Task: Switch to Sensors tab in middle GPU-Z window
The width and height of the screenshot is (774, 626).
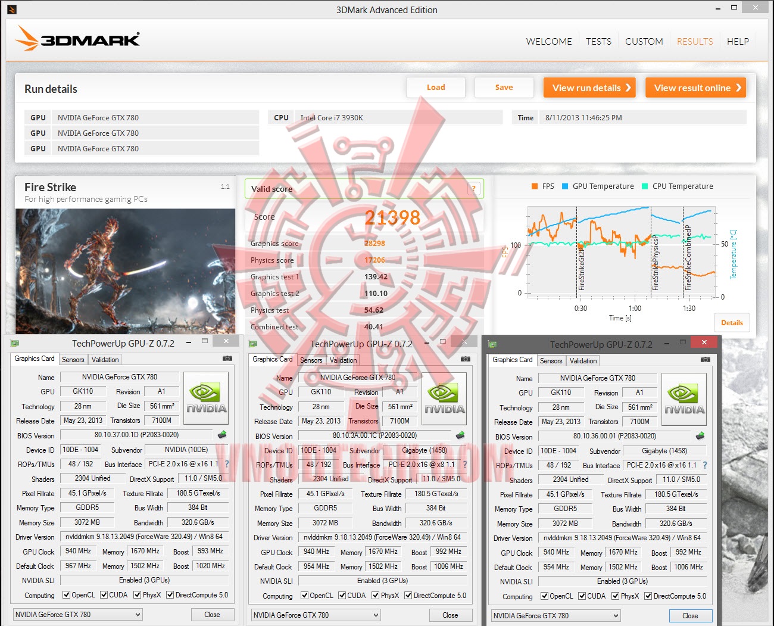Action: click(311, 360)
